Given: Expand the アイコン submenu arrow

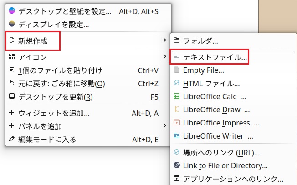Looking at the screenshot, I should [x=164, y=57].
